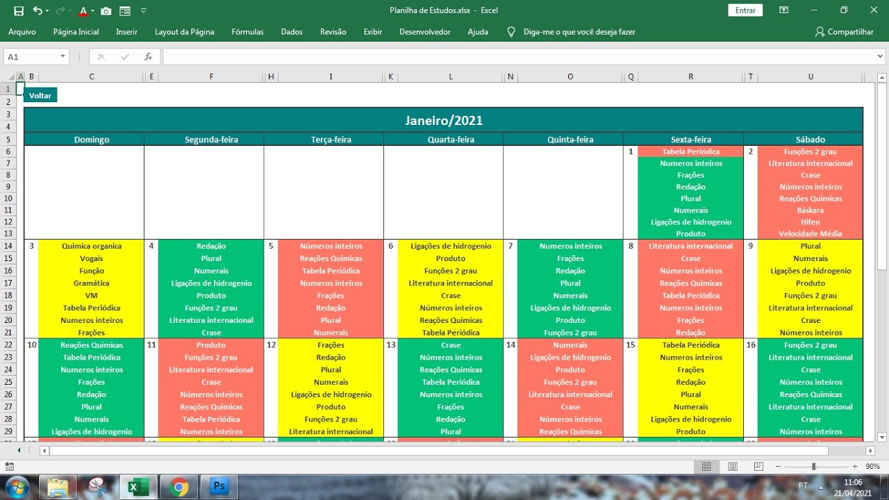Open Page Break Preview from the status bar

(x=756, y=466)
